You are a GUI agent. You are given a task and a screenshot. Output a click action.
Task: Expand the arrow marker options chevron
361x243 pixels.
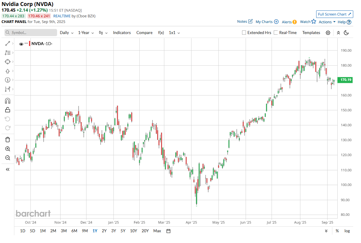13,71
